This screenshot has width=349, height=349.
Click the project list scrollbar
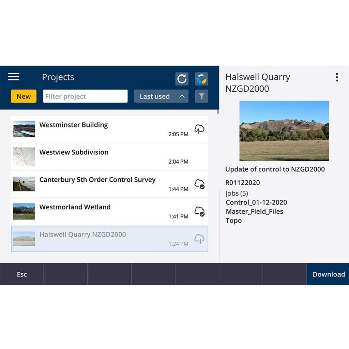click(x=218, y=111)
